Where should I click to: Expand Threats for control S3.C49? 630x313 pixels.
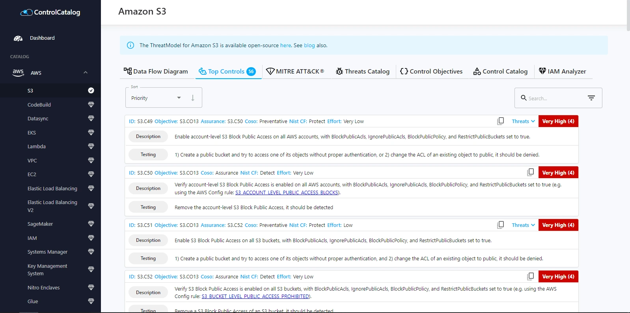coord(523,121)
